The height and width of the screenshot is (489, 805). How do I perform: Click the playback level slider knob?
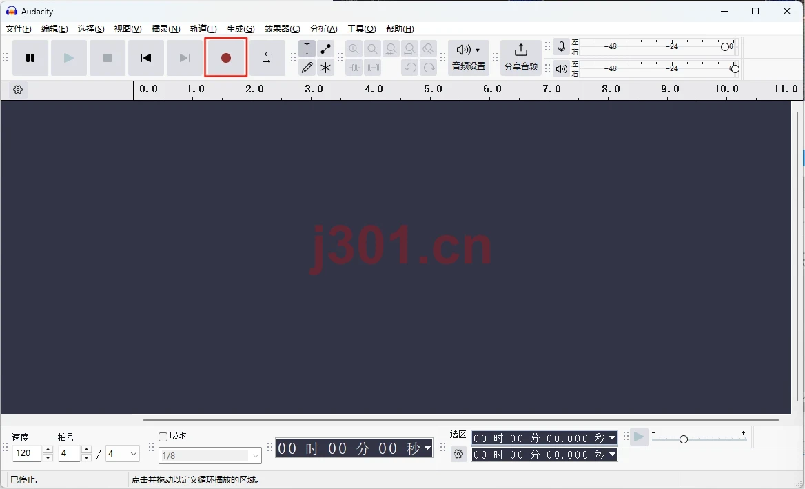tap(735, 68)
